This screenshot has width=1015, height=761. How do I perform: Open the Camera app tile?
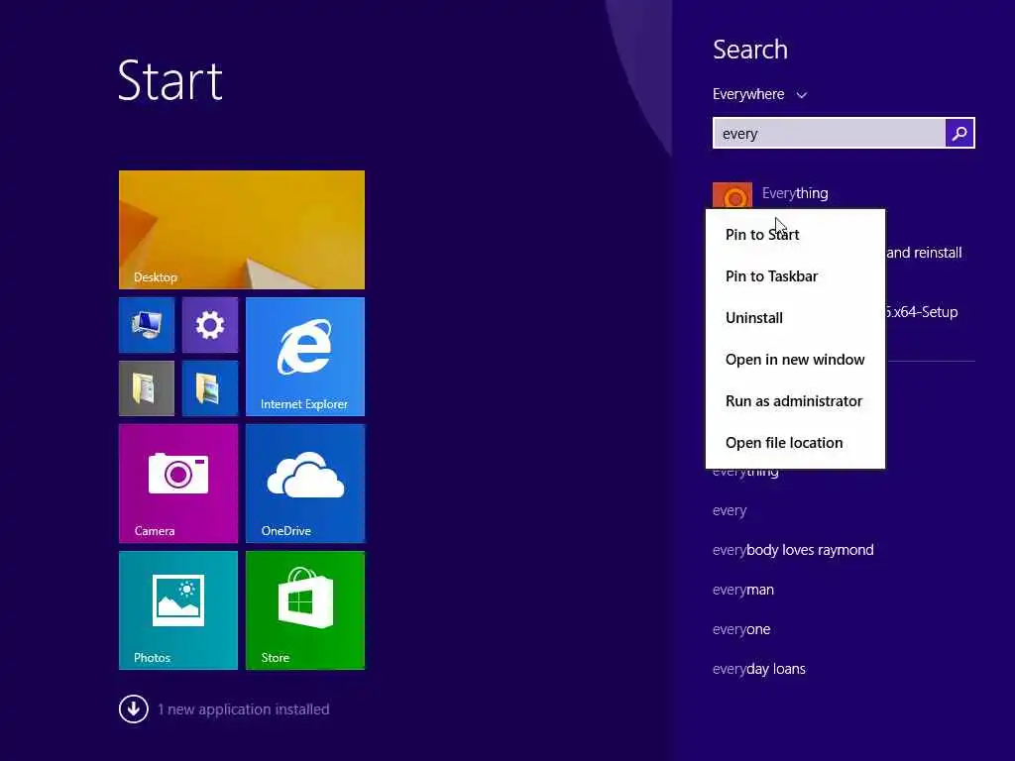click(178, 484)
